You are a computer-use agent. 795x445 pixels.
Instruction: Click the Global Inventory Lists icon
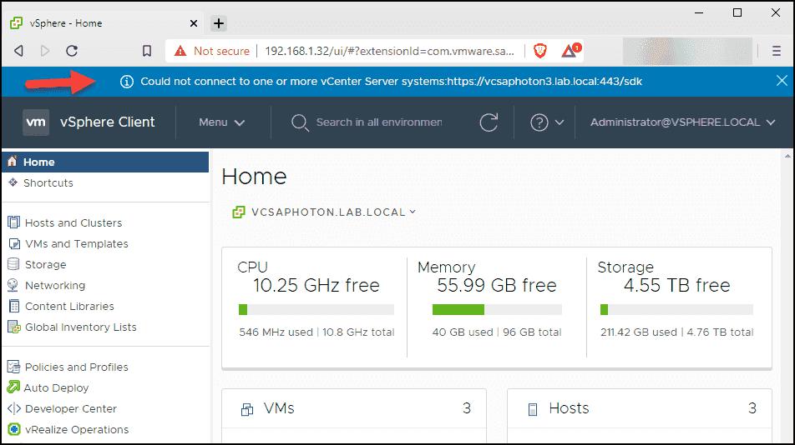(13, 327)
